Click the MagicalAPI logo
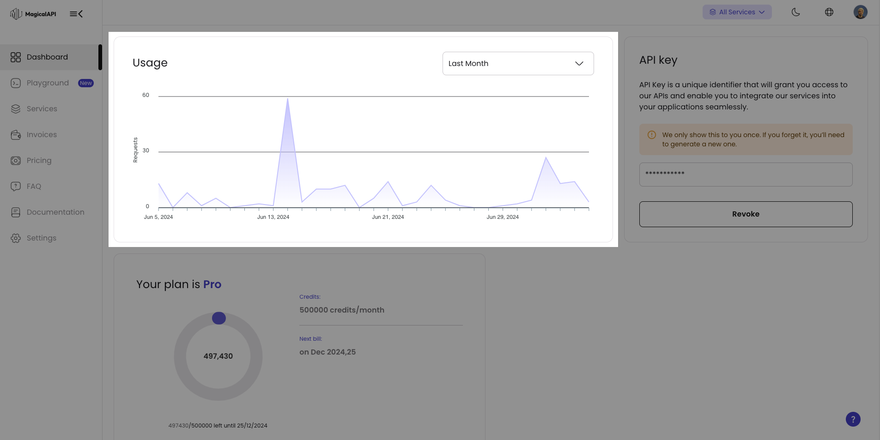880x440 pixels. [x=33, y=14]
